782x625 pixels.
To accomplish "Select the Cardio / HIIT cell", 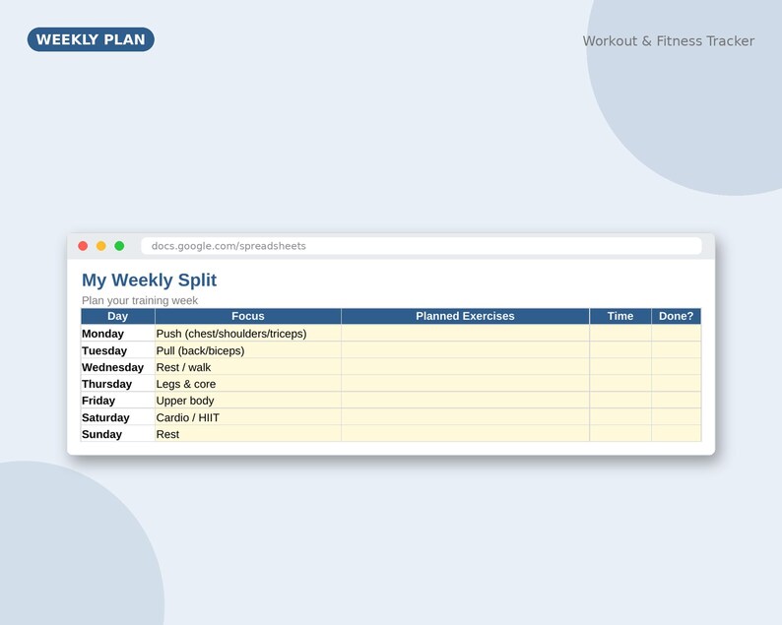I will [x=248, y=417].
